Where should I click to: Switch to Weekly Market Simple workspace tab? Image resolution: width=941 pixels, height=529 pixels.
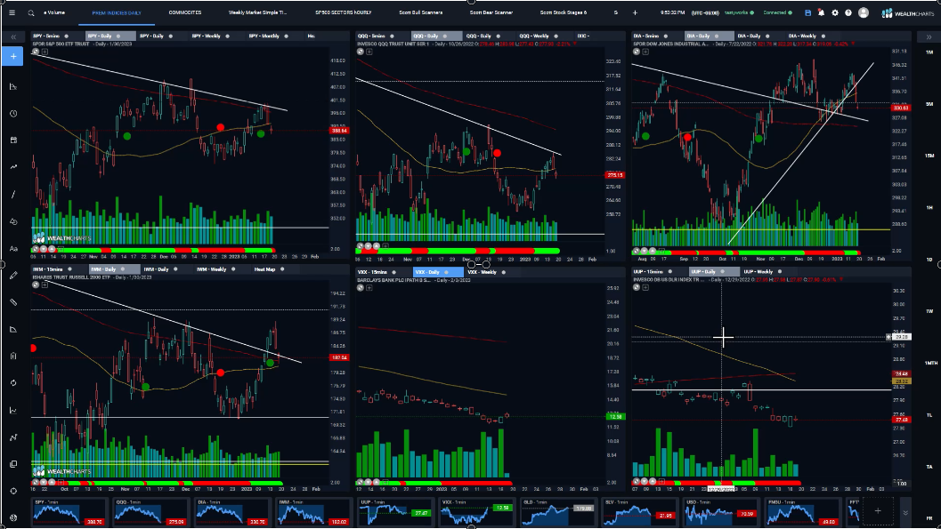coord(257,12)
